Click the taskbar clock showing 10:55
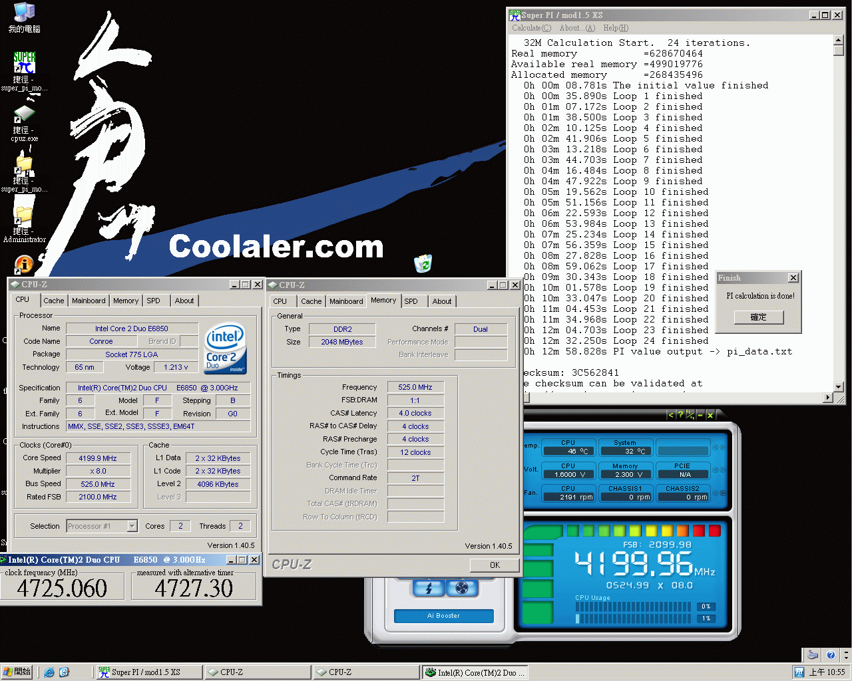This screenshot has width=852, height=681. 827,672
